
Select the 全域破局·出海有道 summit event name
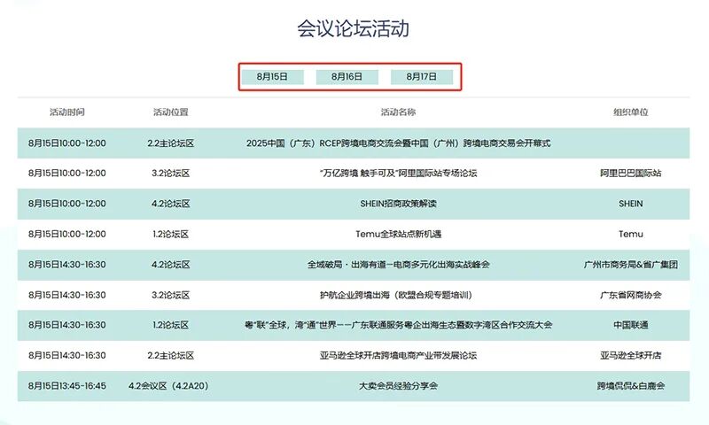click(x=398, y=265)
